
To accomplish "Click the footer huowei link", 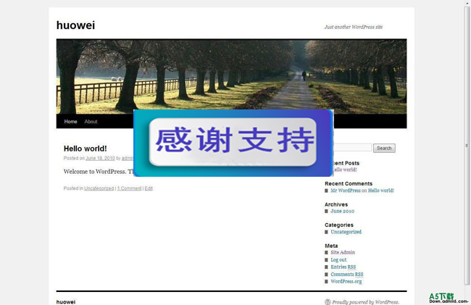I will pyautogui.click(x=66, y=301).
